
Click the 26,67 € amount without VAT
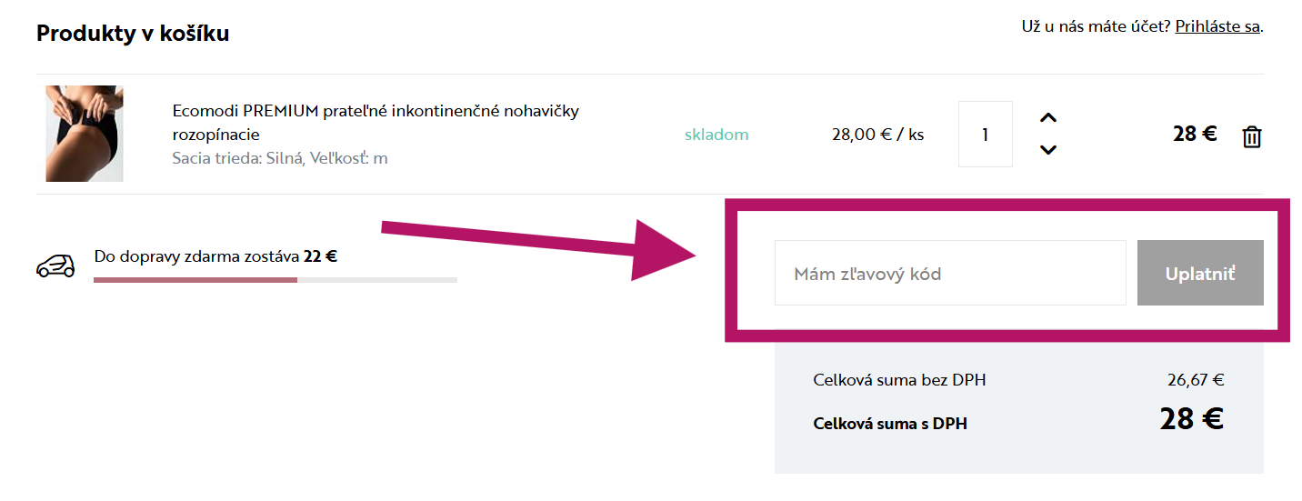1195,380
